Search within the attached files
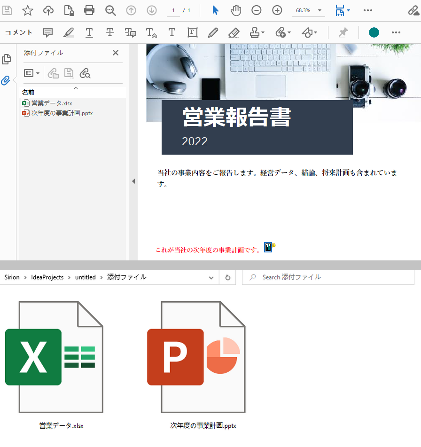The image size is (421, 447). (x=85, y=73)
